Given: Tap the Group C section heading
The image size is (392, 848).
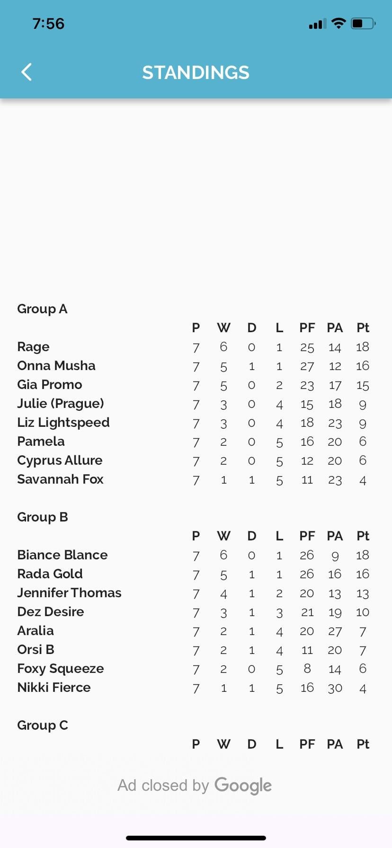Looking at the screenshot, I should pyautogui.click(x=43, y=725).
